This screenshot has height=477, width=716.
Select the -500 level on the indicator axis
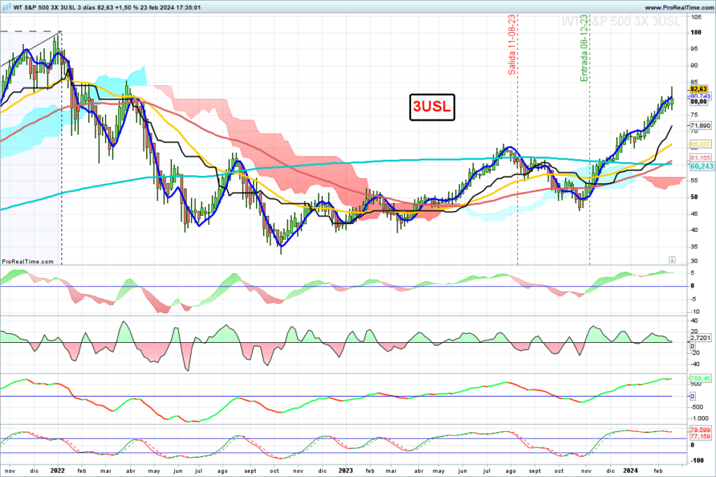coord(696,407)
